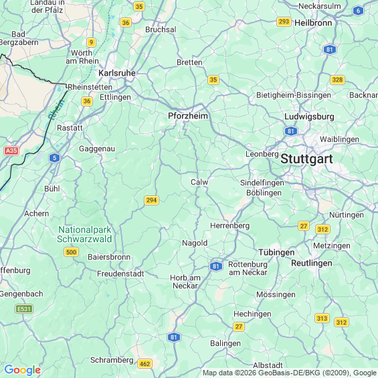The image size is (378, 378).
Task: Select the yellow 500 road shield
Action: (x=71, y=252)
